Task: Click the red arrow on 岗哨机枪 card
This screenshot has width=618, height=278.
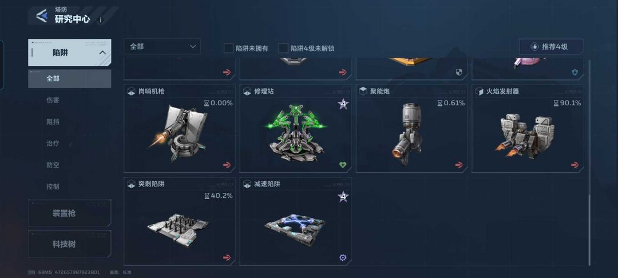Action: (227, 165)
